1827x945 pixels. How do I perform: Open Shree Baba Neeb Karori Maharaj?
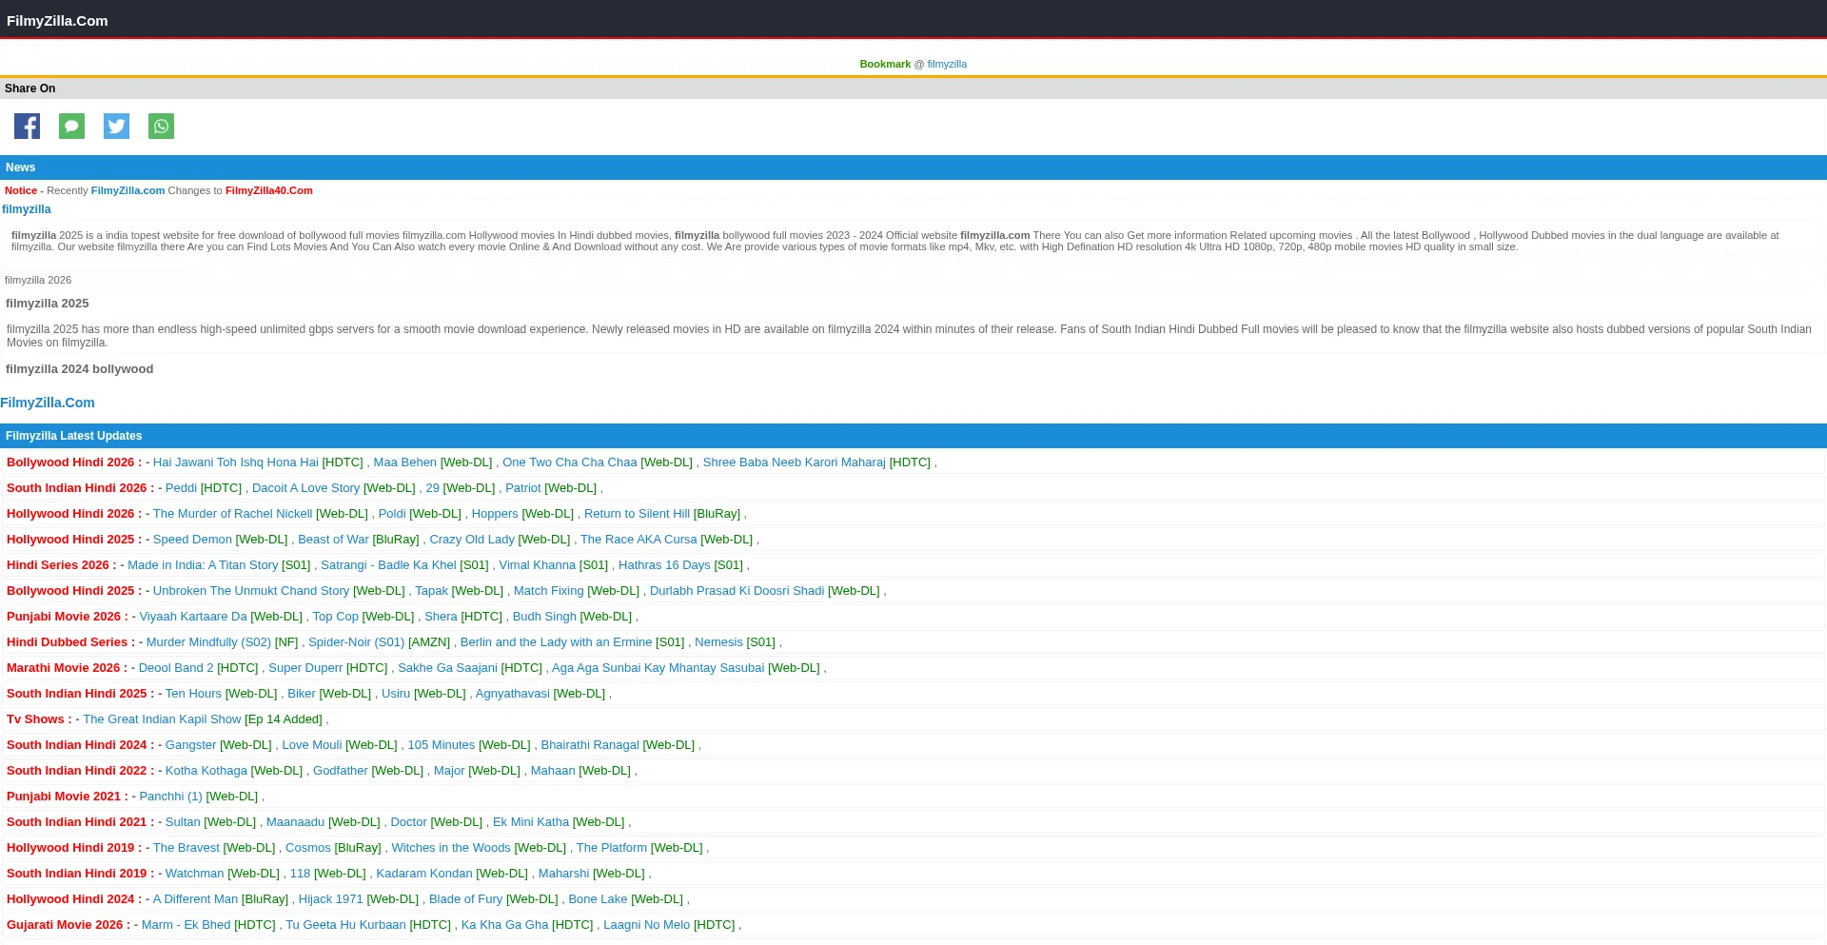795,463
